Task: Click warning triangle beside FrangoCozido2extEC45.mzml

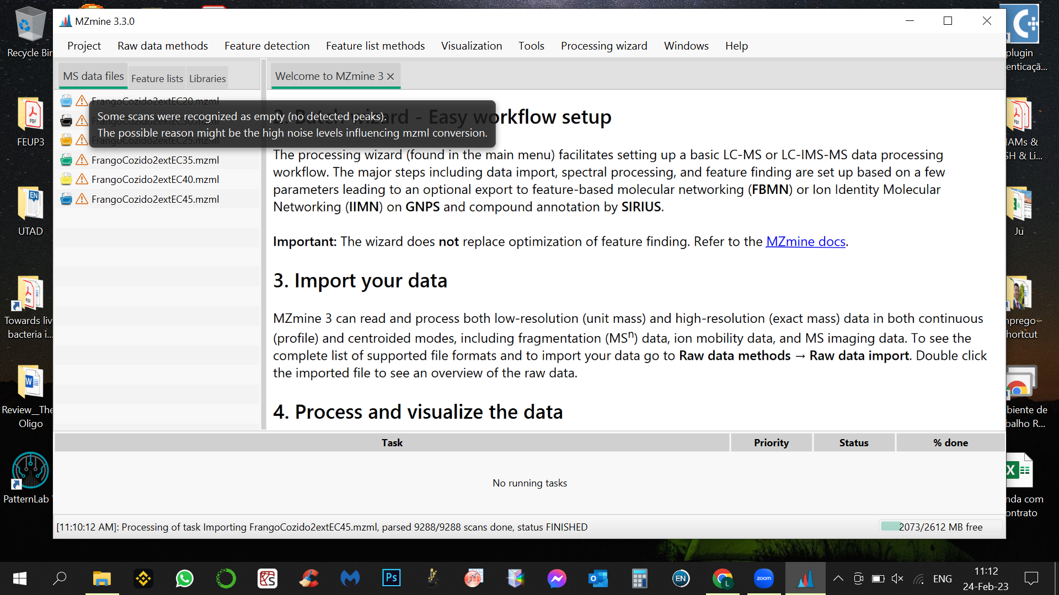Action: [x=82, y=199]
